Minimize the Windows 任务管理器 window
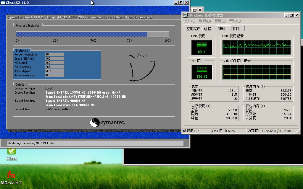The height and width of the screenshot is (189, 303). pos(286,15)
